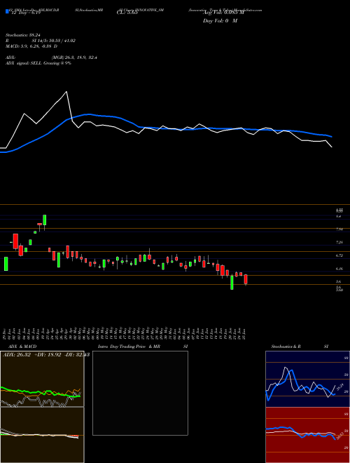Viewport: 350px width, 463px height.
Task: Click the "CL: 5.65" closing price text
Action: click(x=127, y=13)
